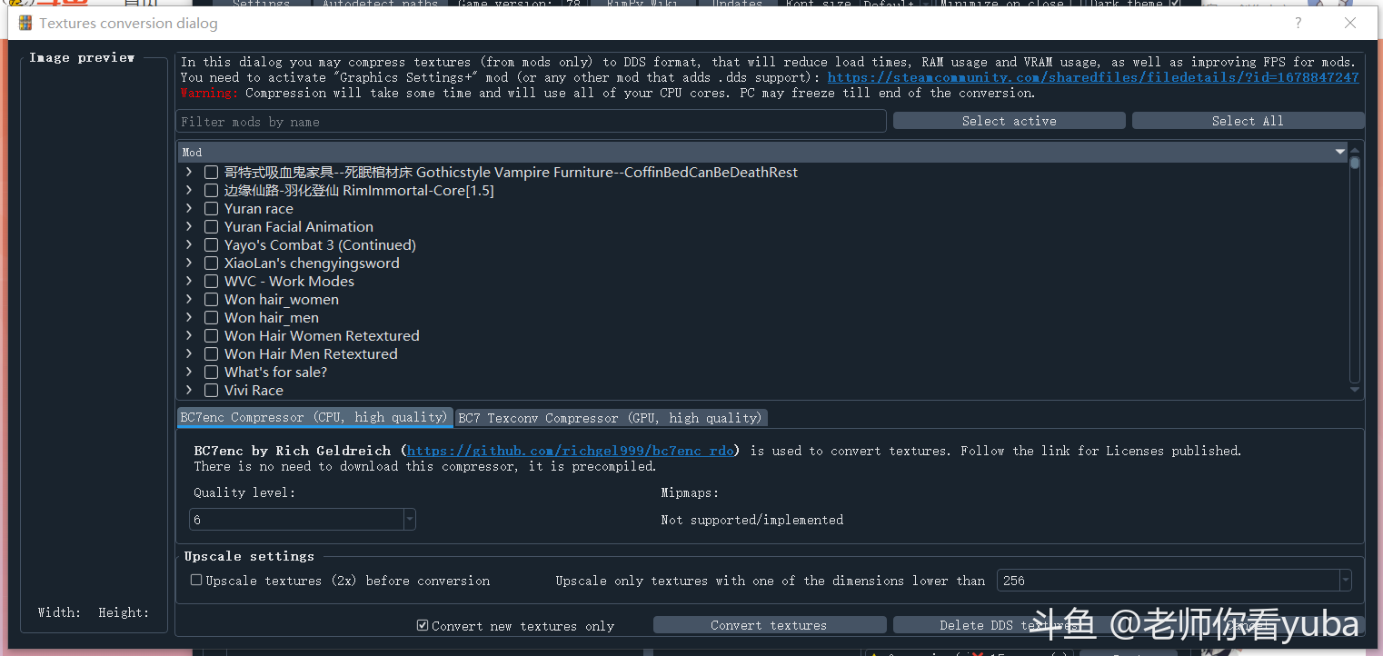Check the Vivi Race checkbox
This screenshot has height=656, width=1383.
211,391
